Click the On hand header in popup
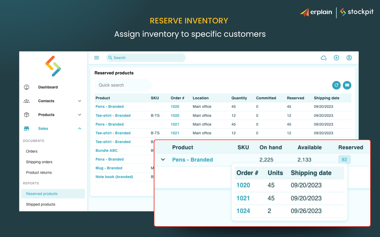 coord(271,148)
